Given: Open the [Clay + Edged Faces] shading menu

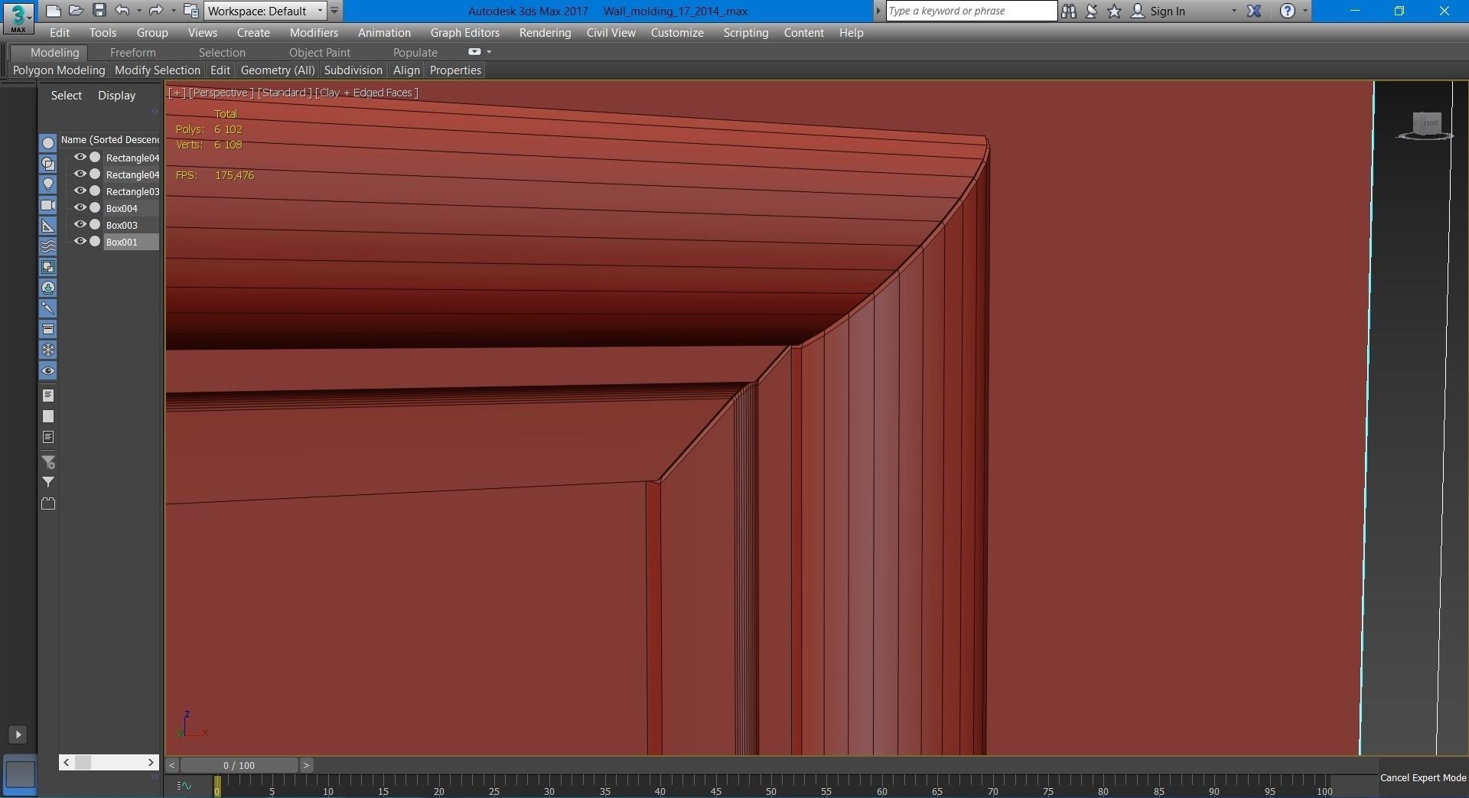Looking at the screenshot, I should [x=366, y=93].
